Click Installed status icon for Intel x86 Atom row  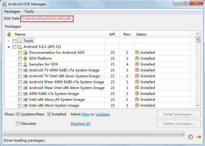coord(137,105)
